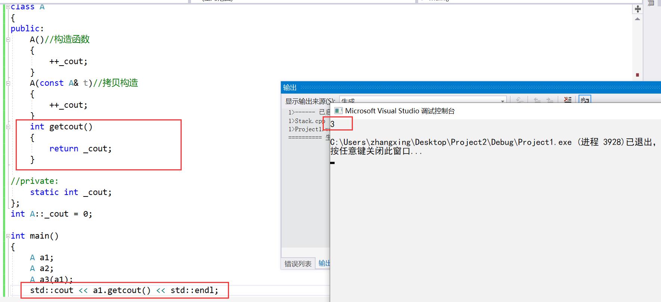The width and height of the screenshot is (661, 302).
Task: Collapse the main() function block
Action: 8,236
